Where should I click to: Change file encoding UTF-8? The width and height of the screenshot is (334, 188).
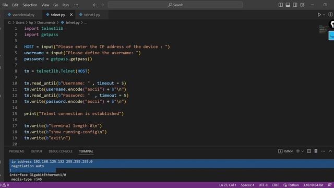point(263,185)
